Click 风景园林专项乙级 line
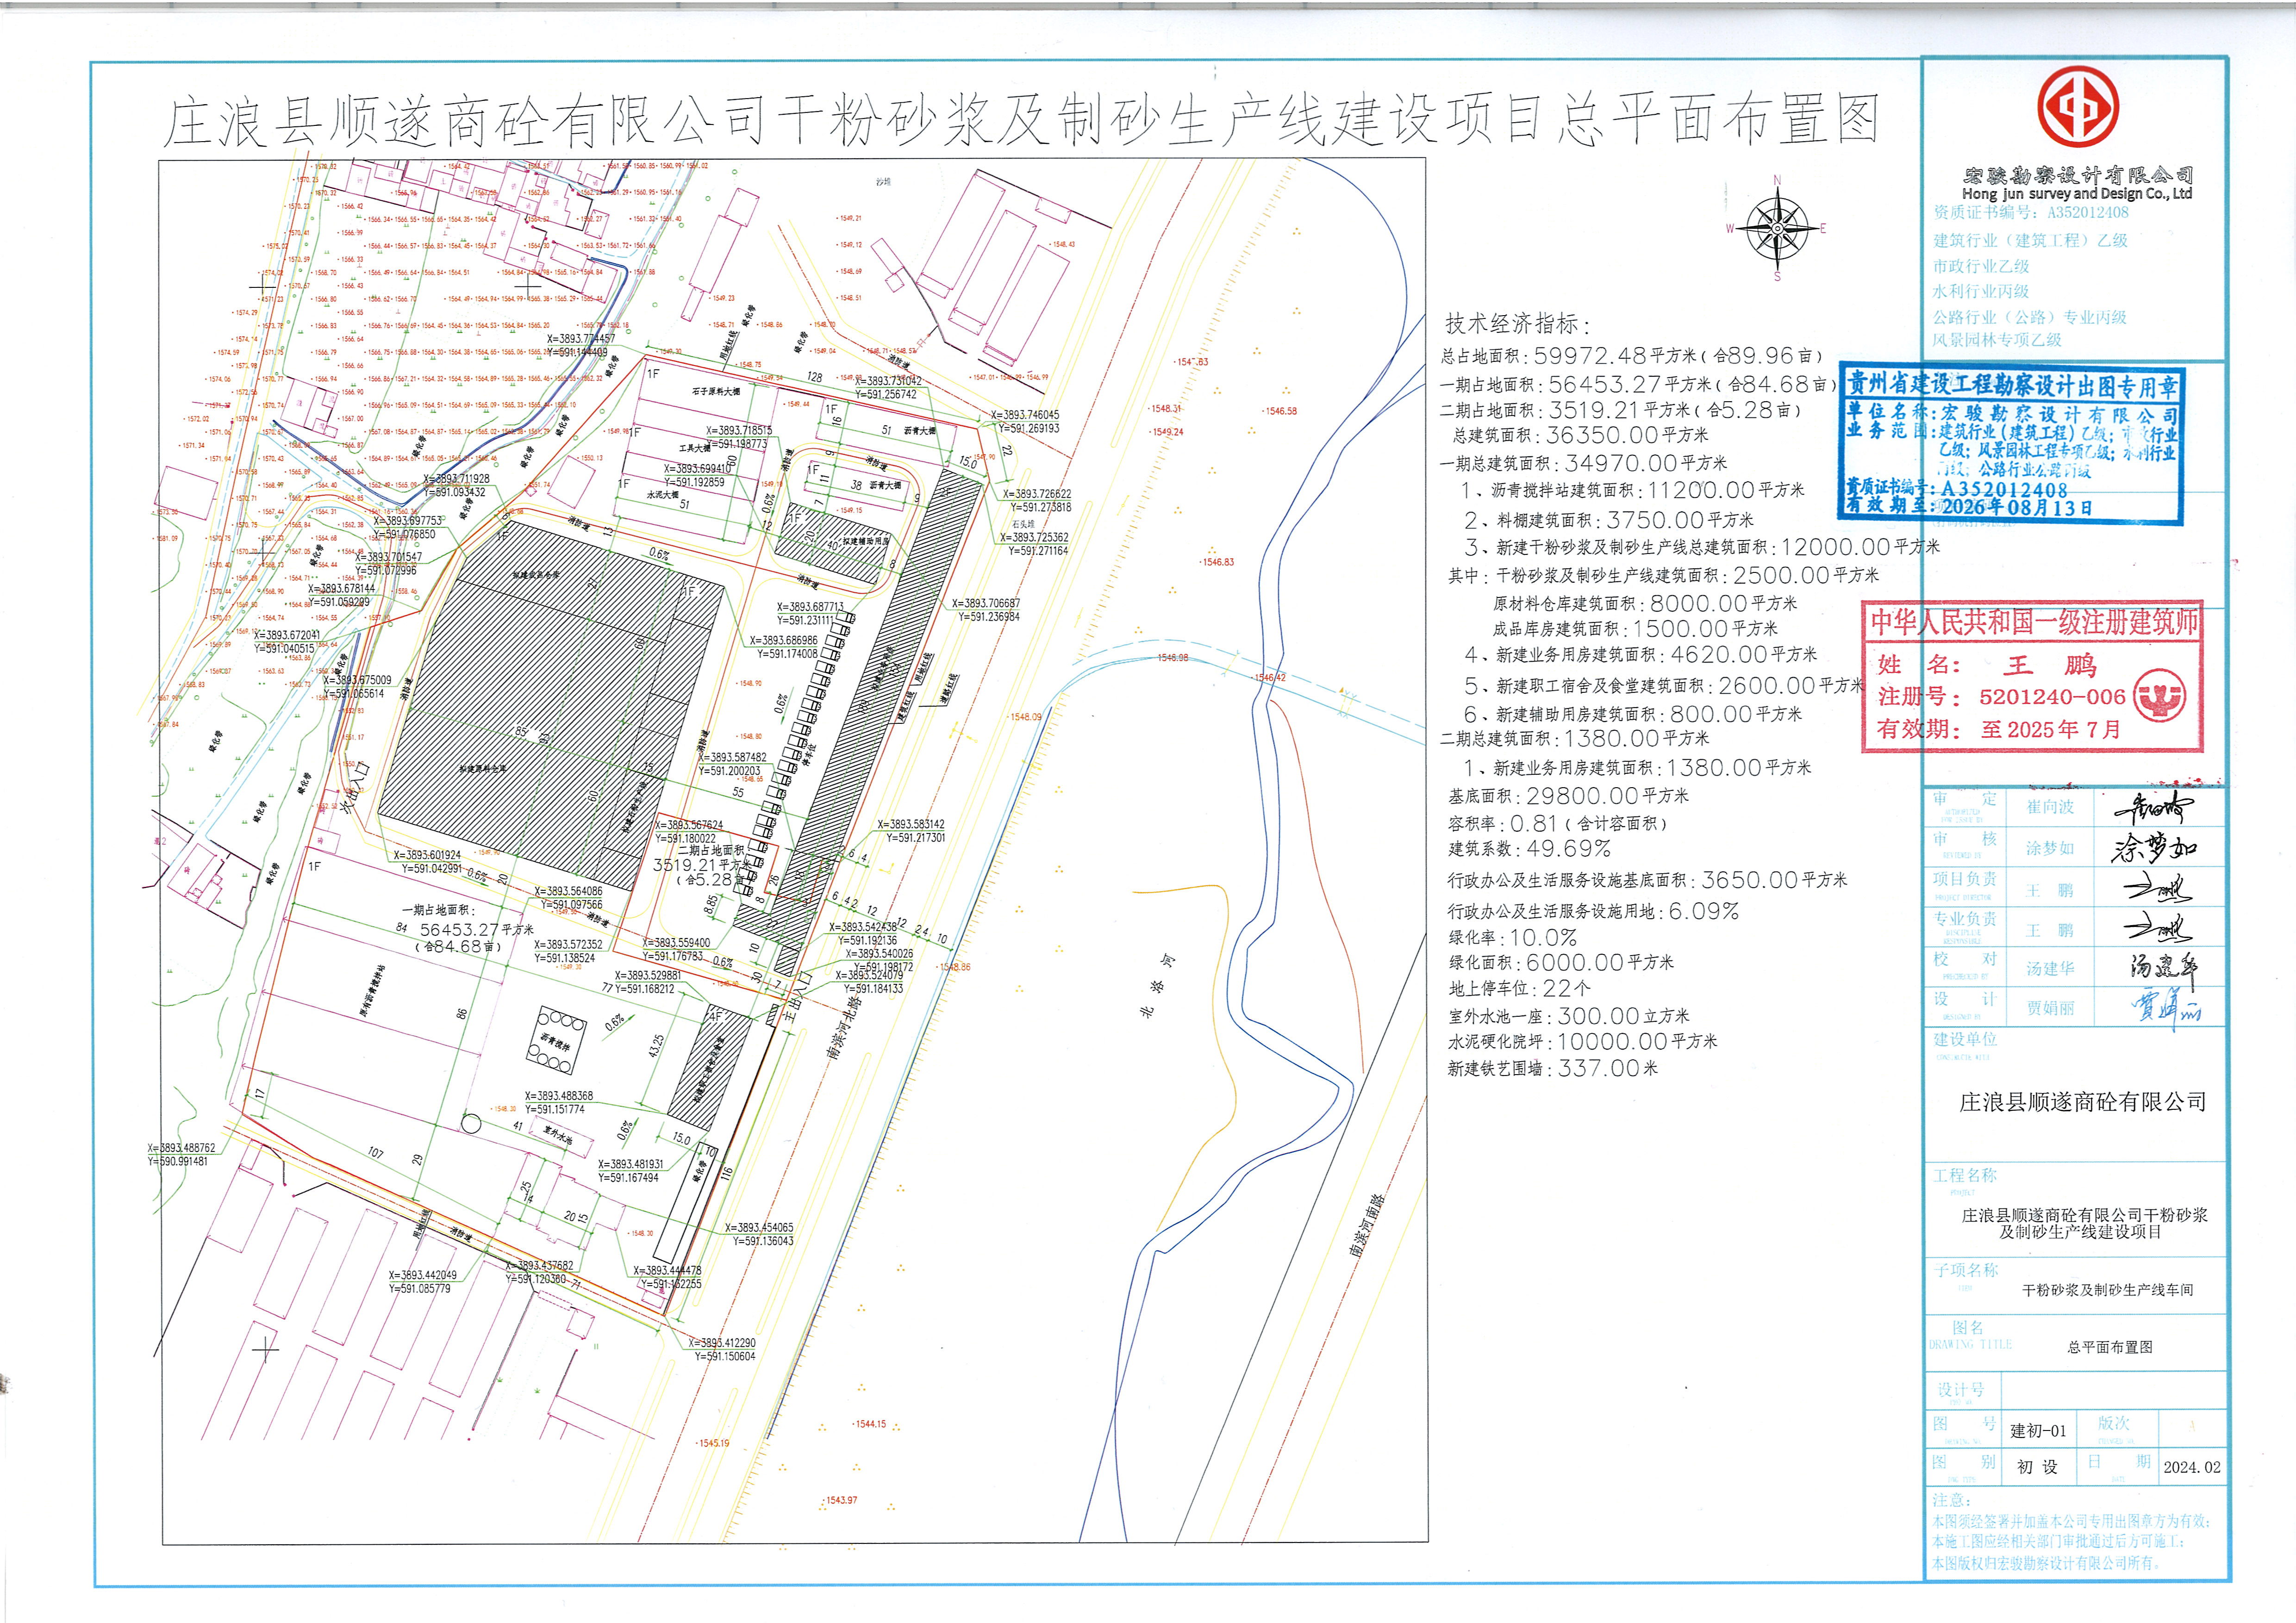This screenshot has width=2296, height=1623. point(1997,340)
